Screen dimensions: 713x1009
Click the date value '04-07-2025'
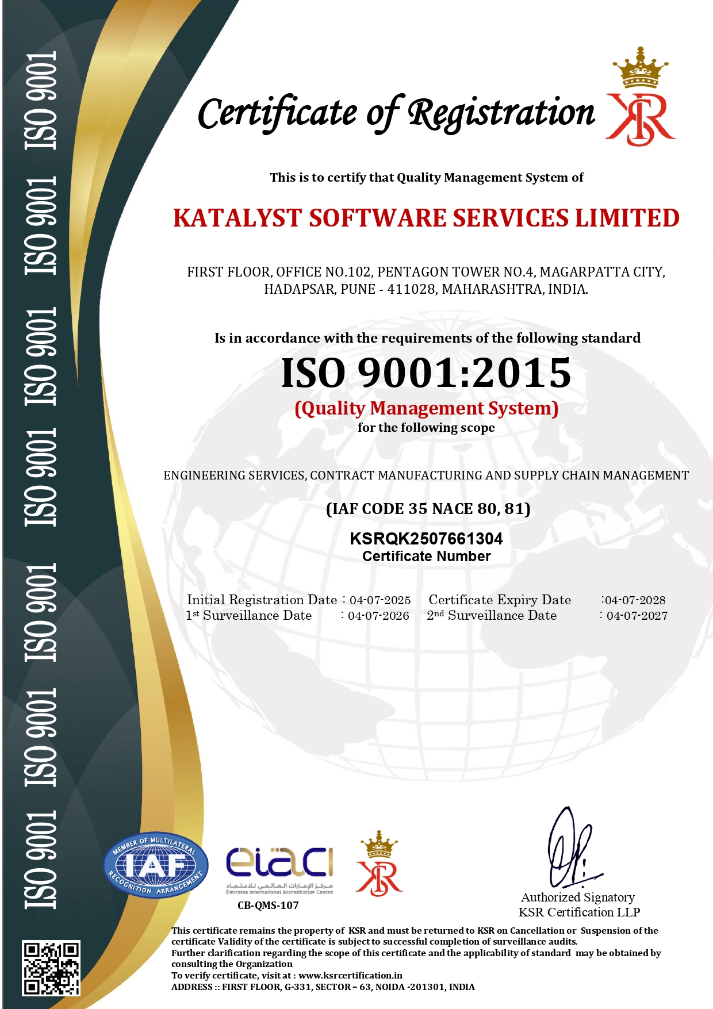pyautogui.click(x=380, y=600)
